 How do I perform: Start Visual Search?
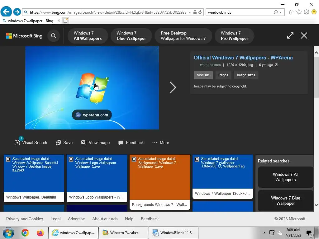31,143
